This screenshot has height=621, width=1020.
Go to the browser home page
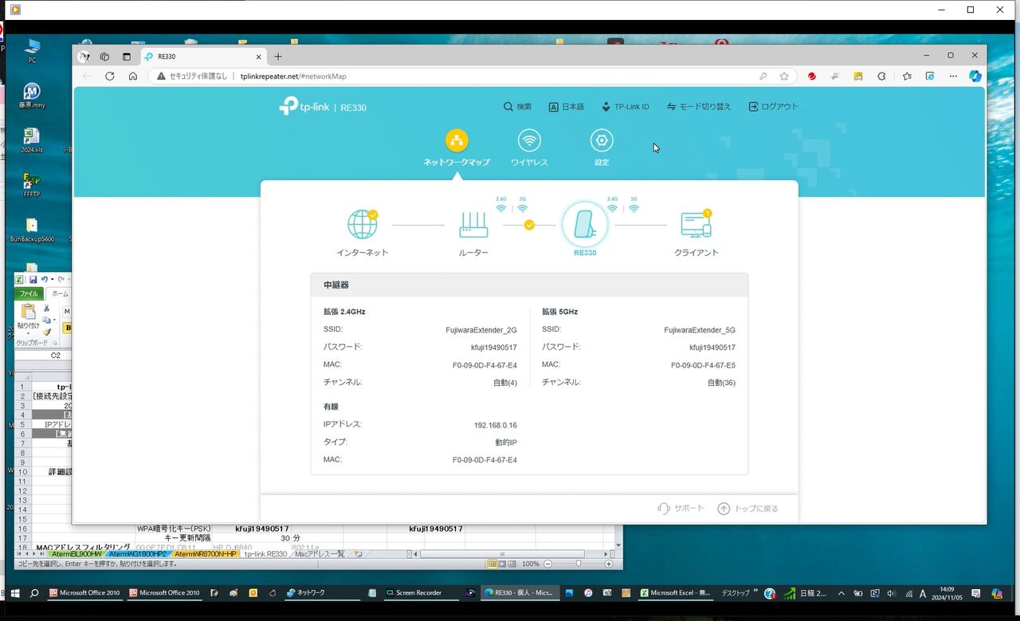coord(133,77)
